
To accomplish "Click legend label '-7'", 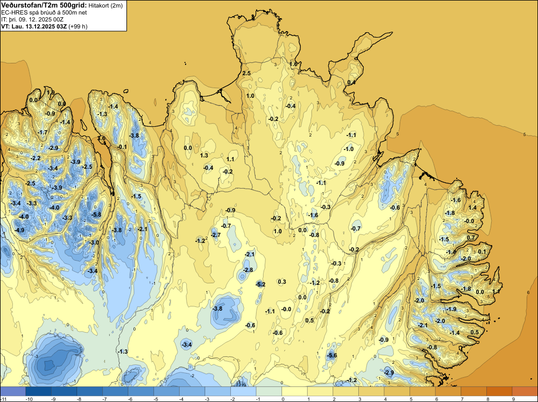I will (x=105, y=399).
